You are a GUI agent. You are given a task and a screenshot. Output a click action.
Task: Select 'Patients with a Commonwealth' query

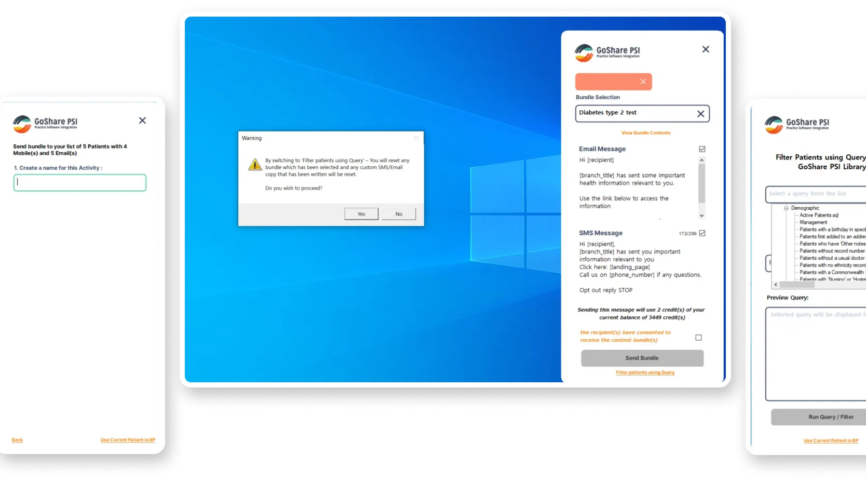pyautogui.click(x=833, y=272)
